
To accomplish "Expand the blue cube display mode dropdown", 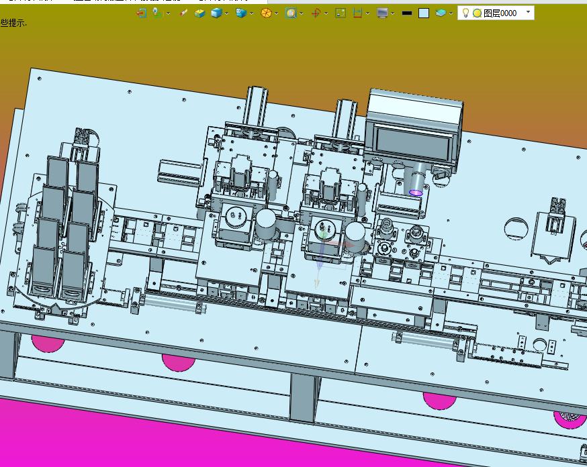I will [x=226, y=13].
